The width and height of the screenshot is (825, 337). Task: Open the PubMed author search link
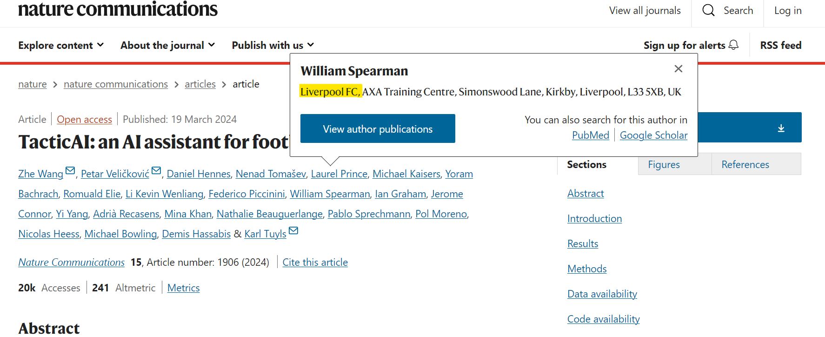coord(590,135)
